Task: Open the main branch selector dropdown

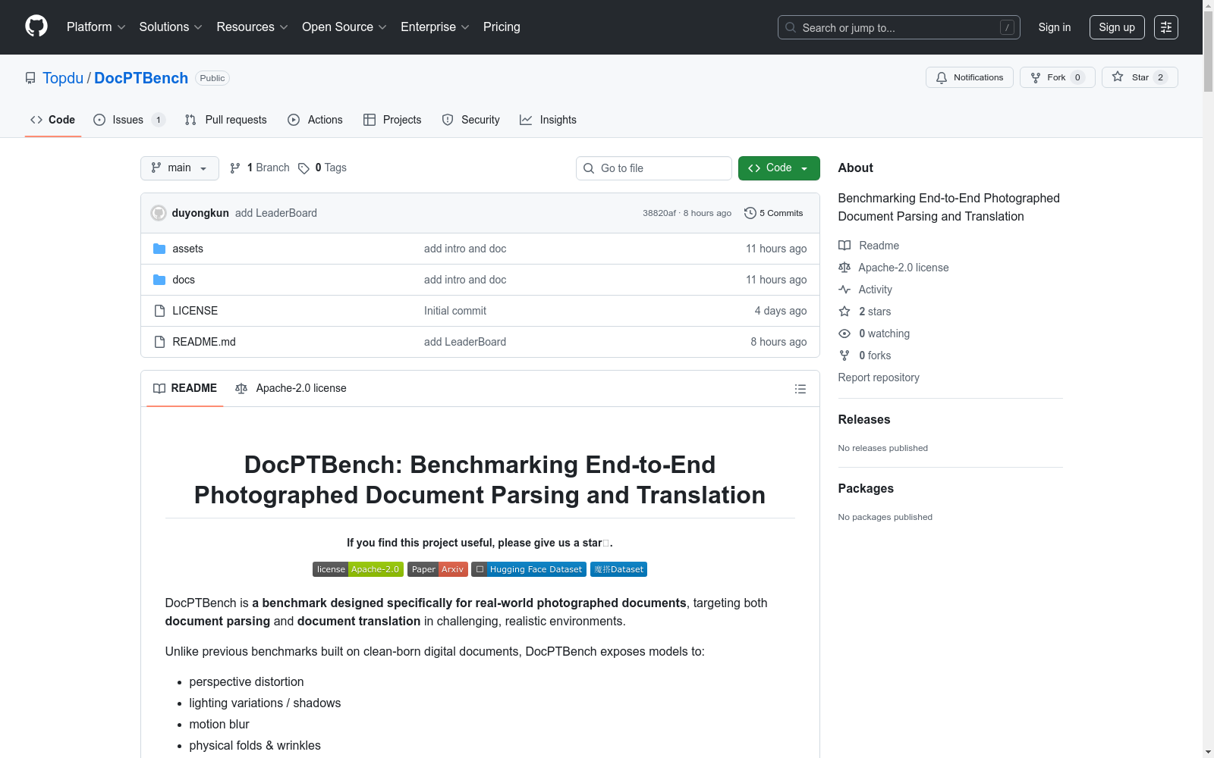Action: tap(180, 168)
